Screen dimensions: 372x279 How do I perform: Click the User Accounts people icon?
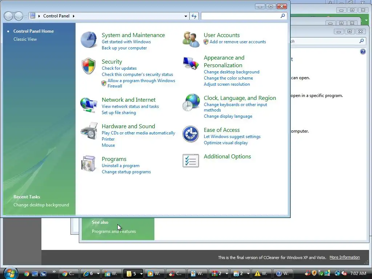[x=191, y=39]
